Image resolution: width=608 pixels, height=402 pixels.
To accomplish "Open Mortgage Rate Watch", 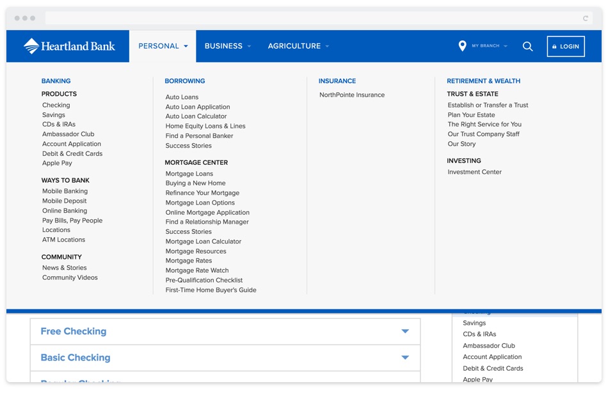I will click(197, 270).
